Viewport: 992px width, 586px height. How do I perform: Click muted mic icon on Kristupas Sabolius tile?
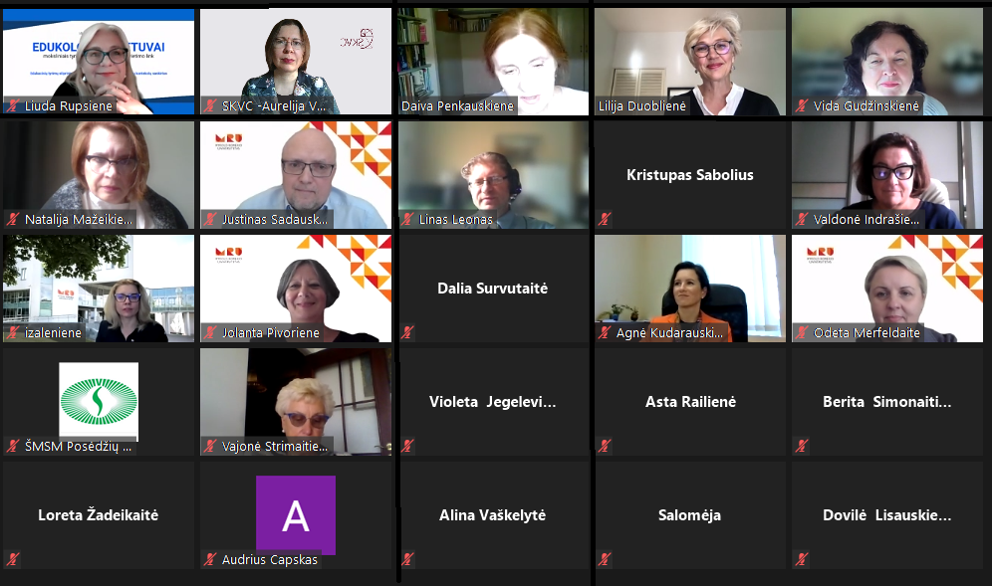(x=605, y=219)
